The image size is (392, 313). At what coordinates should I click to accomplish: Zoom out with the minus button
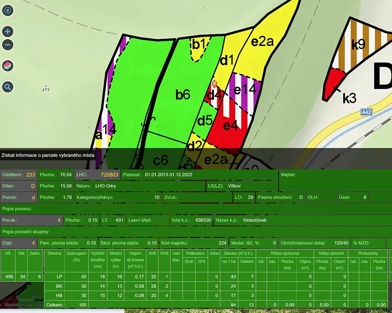[x=8, y=45]
